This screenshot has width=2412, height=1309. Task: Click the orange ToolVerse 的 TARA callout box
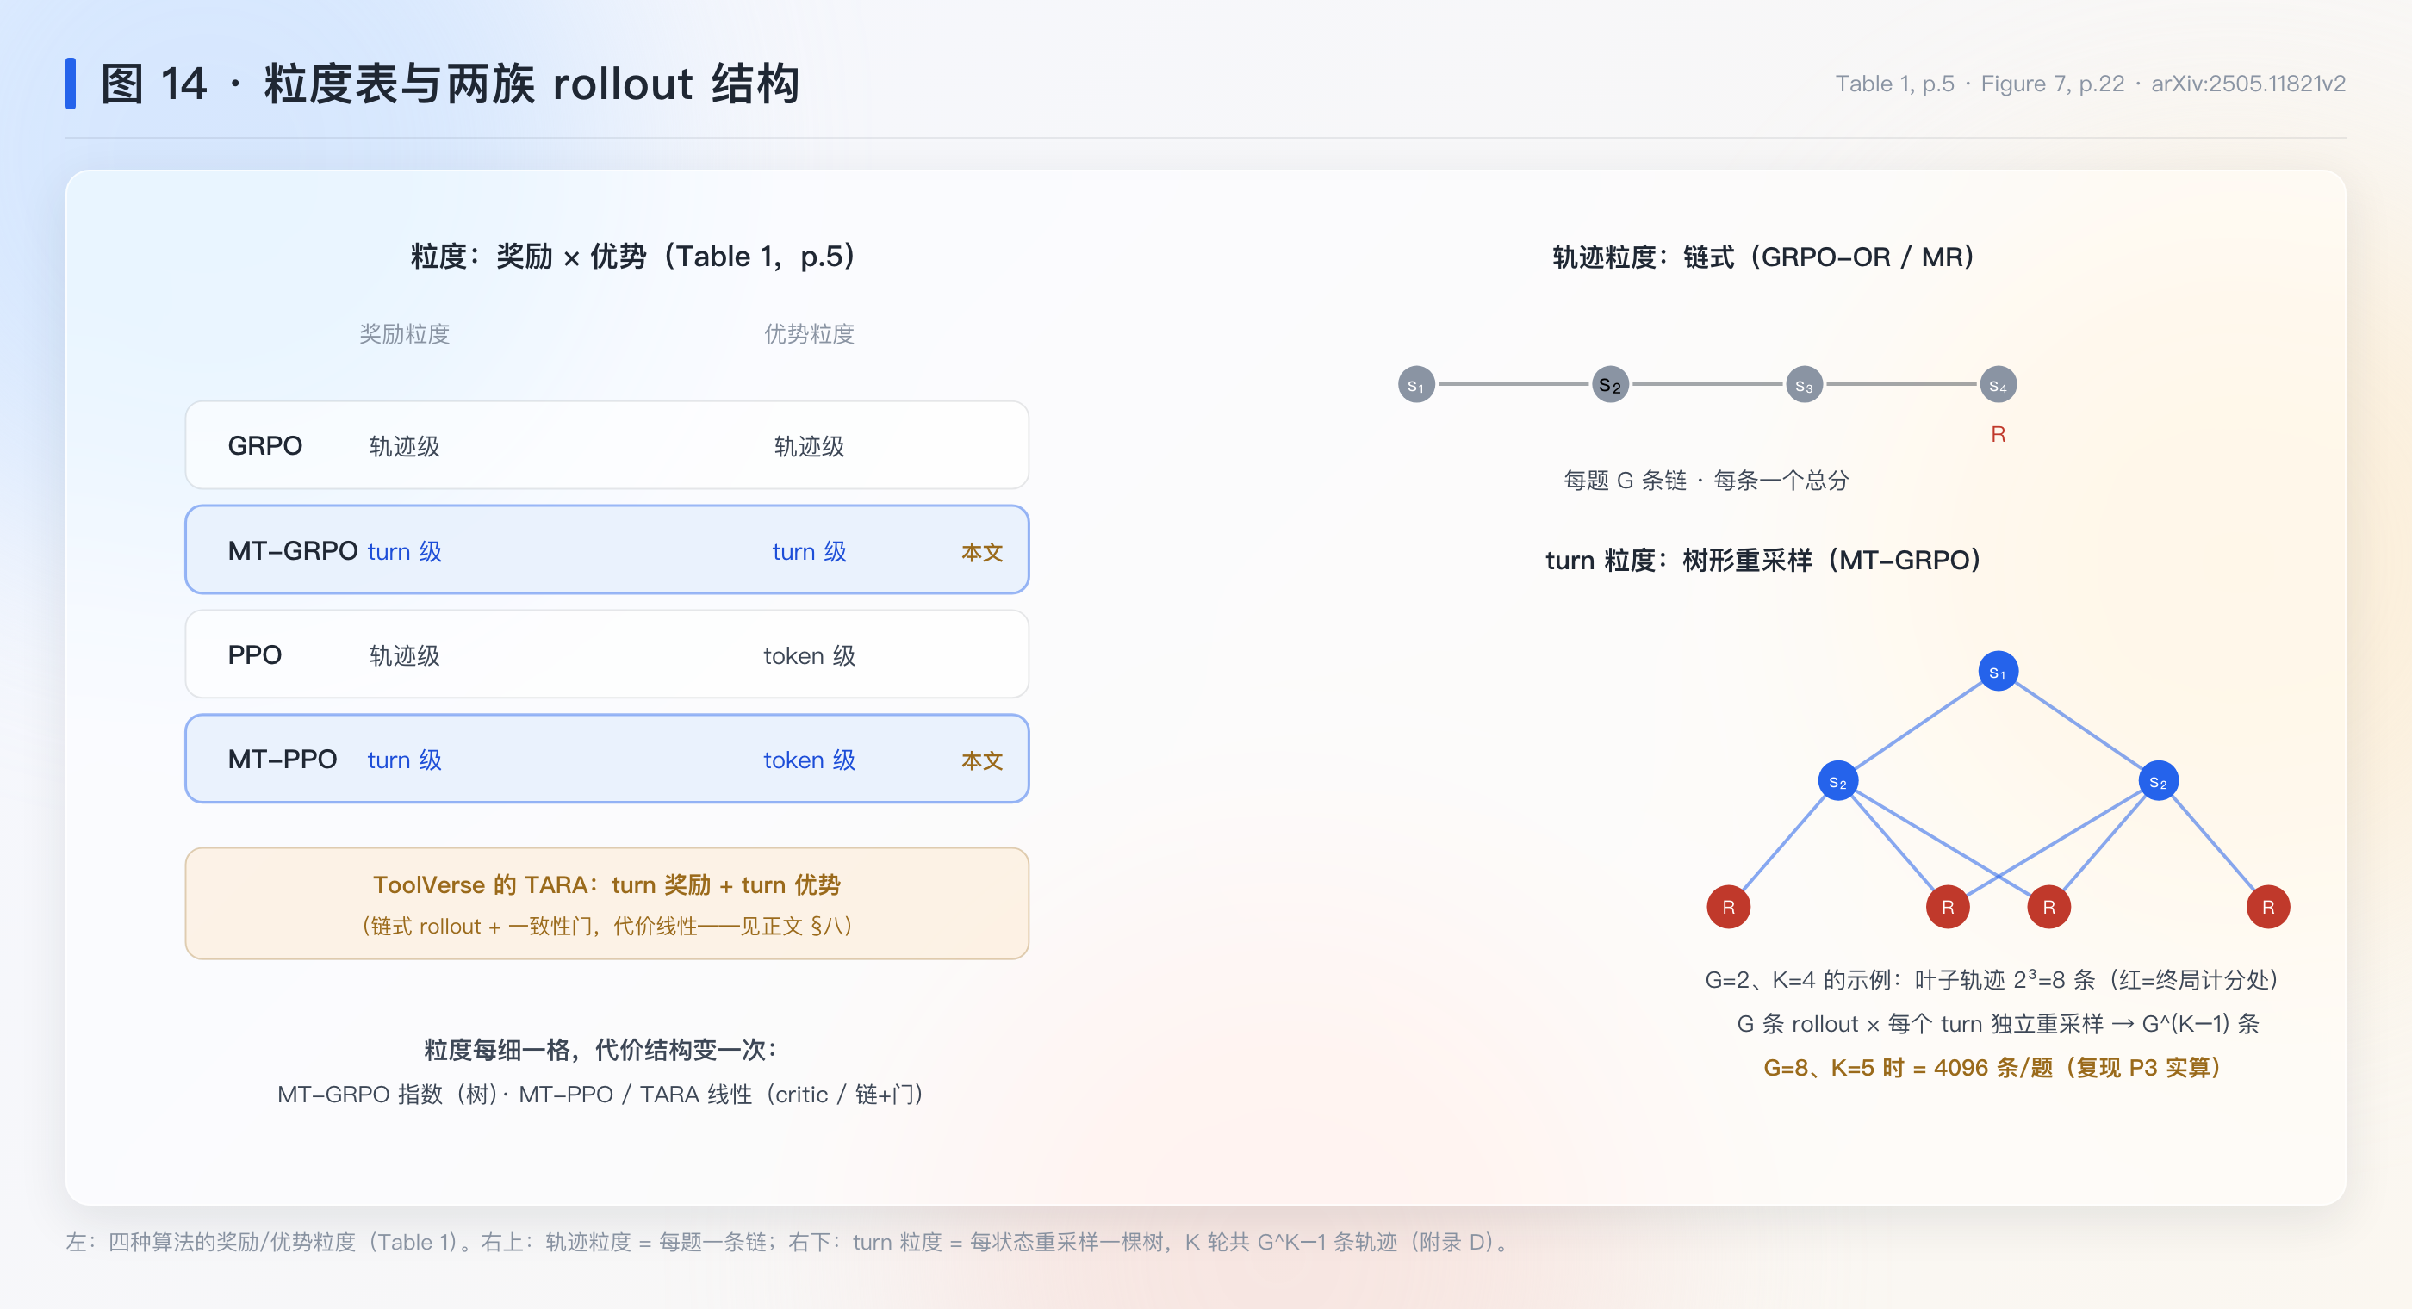(606, 903)
